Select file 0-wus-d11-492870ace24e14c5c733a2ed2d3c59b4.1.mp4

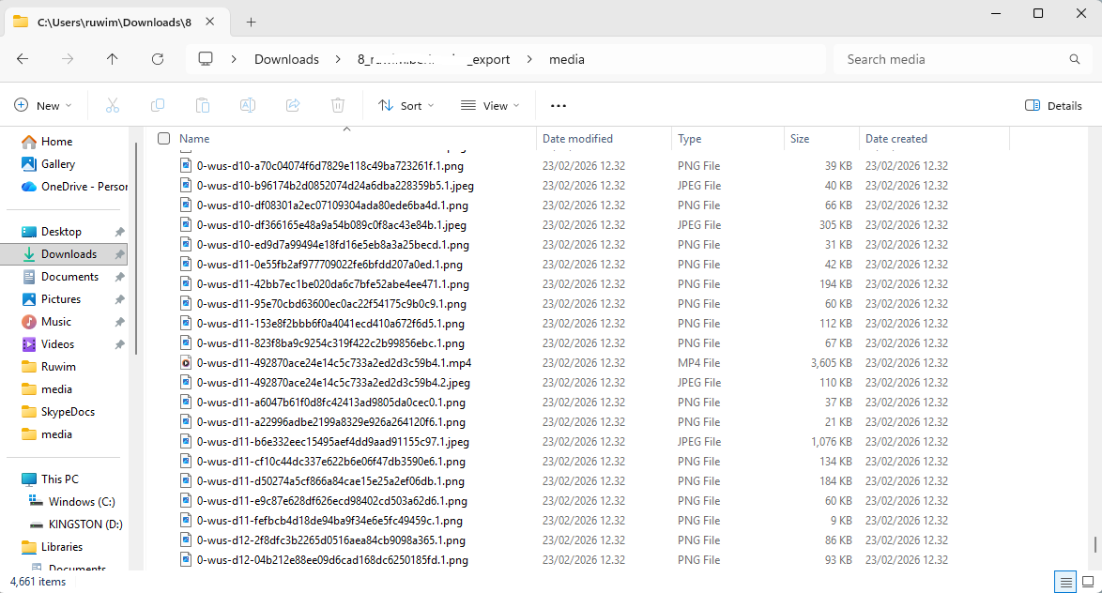coord(334,362)
